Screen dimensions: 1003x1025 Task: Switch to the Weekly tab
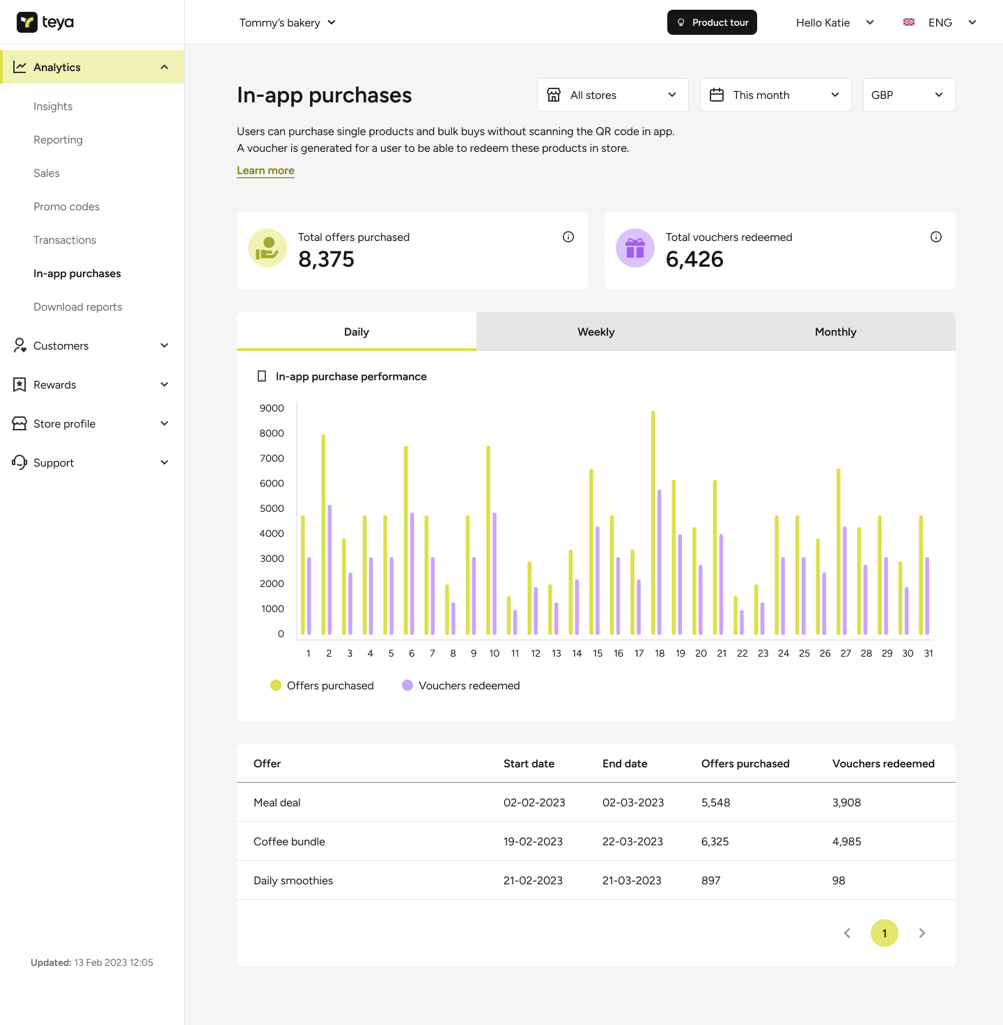pos(596,332)
